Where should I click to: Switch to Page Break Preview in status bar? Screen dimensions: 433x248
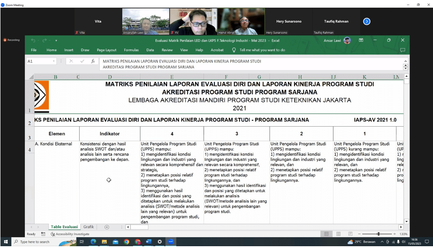tap(350, 234)
